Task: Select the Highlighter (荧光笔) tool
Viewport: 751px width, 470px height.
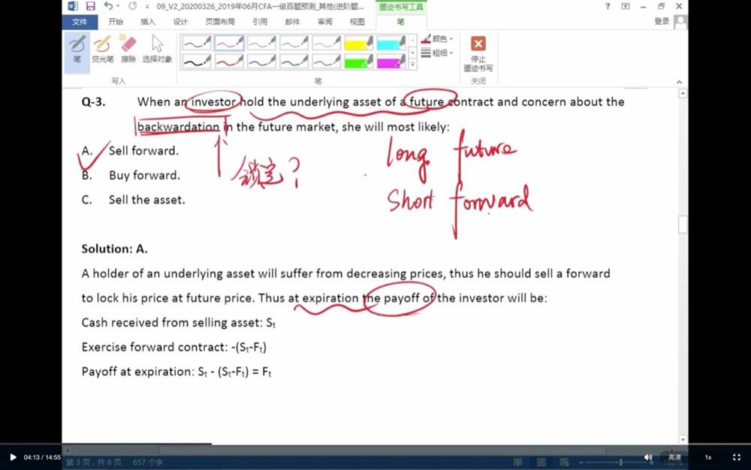Action: pos(103,50)
